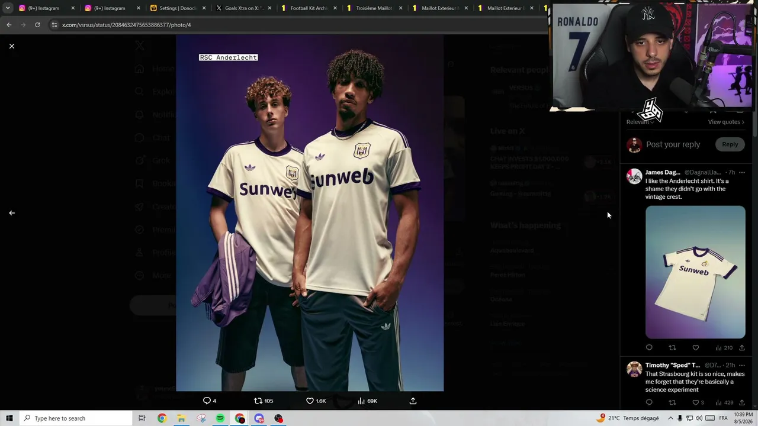Repost James Dag's comment
This screenshot has width=758, height=426.
(672, 347)
